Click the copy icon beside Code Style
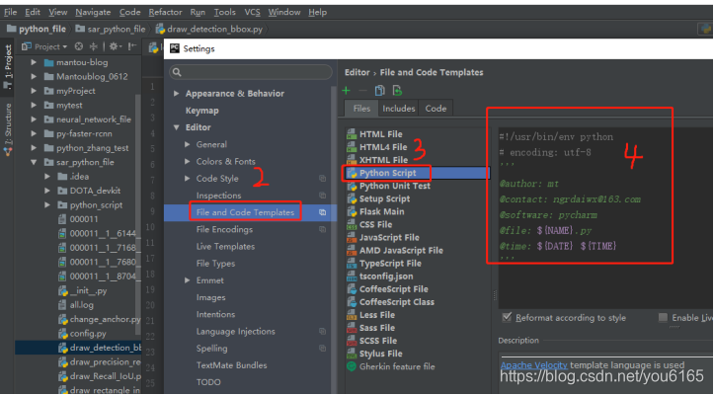 pos(322,179)
